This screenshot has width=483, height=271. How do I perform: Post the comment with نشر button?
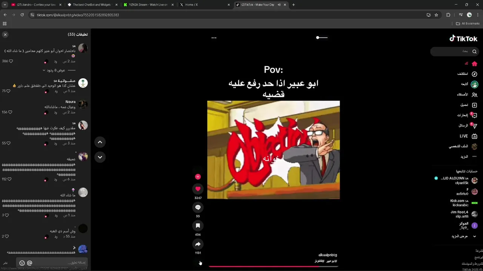point(6,263)
